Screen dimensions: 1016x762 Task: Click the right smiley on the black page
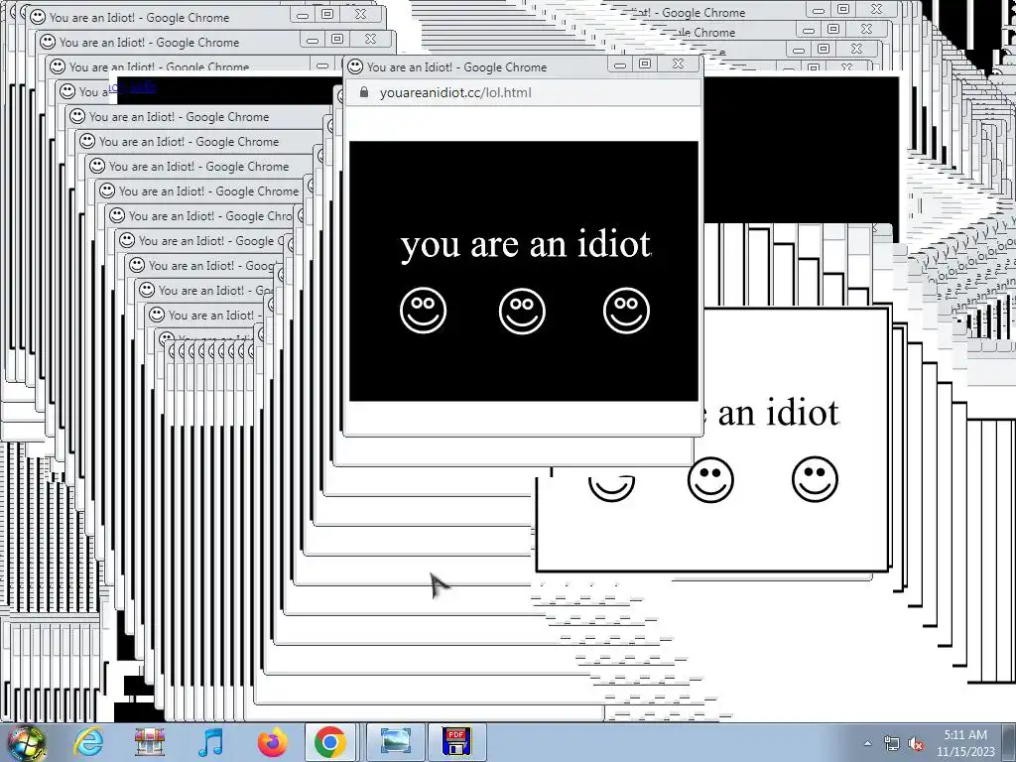coord(627,311)
